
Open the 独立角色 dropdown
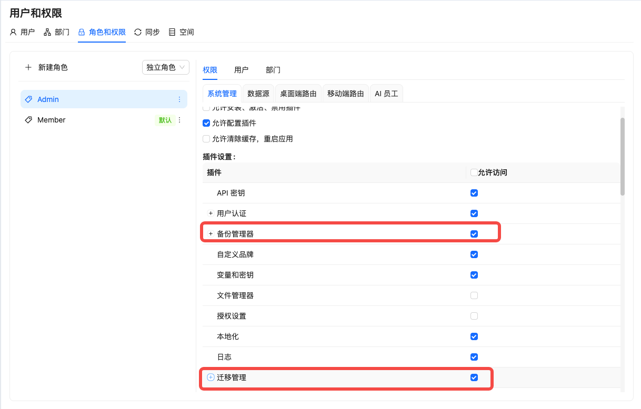pyautogui.click(x=165, y=67)
